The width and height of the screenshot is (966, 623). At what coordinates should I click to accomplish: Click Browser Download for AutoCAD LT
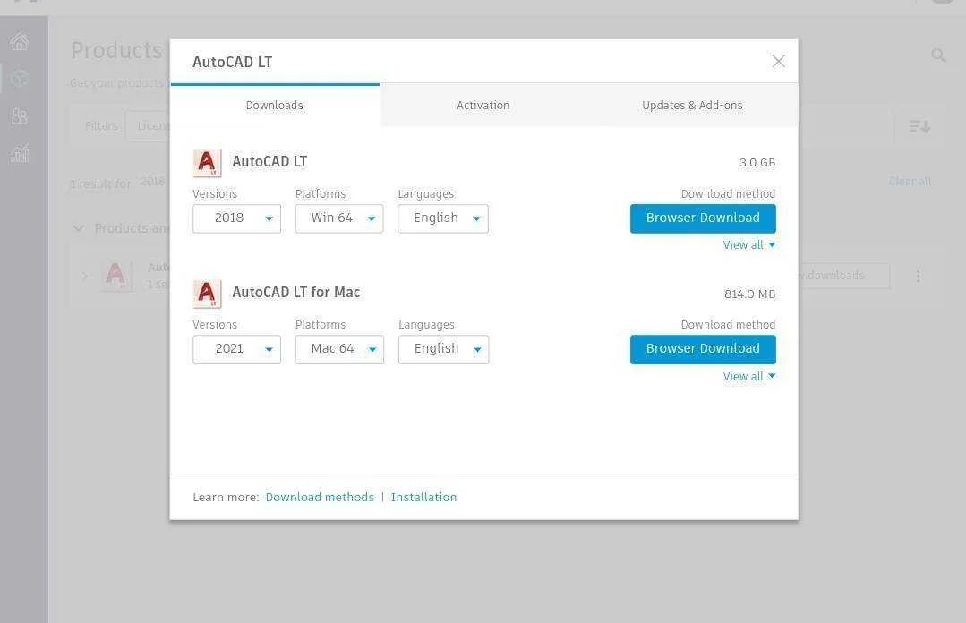703,218
